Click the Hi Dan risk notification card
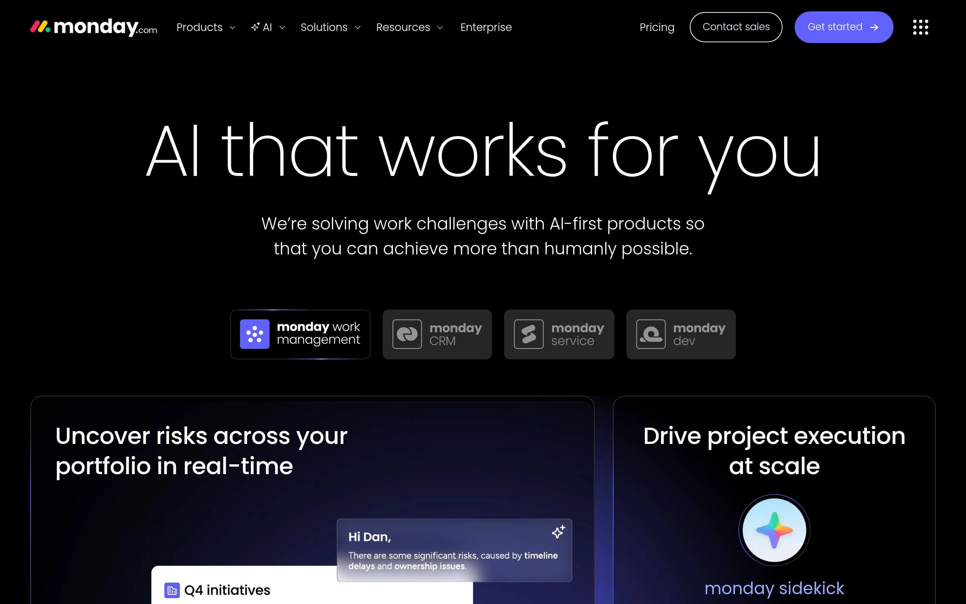This screenshot has height=604, width=966. [x=454, y=551]
